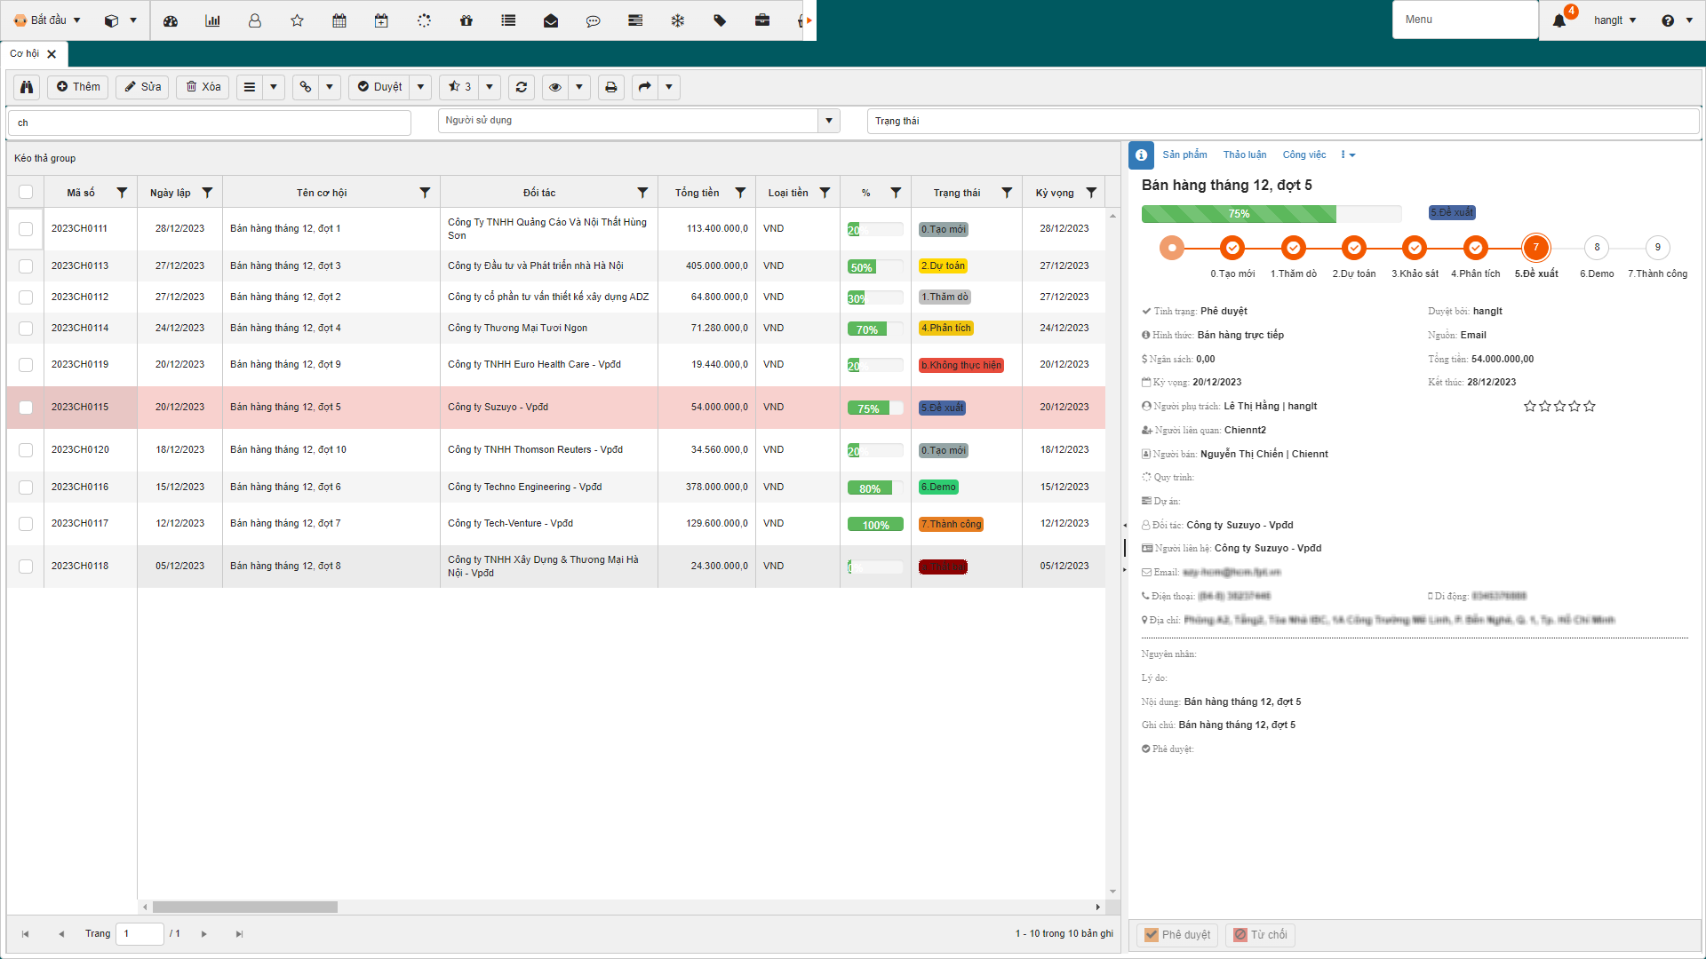Click the 75% progress bar in detail panel
Image resolution: width=1706 pixels, height=959 pixels.
[1271, 214]
